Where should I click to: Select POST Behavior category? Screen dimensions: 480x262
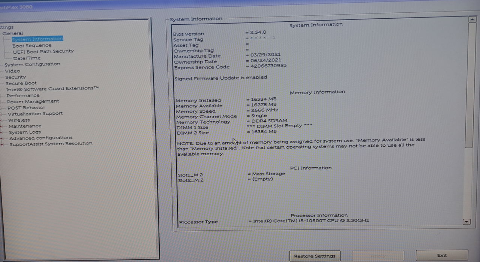pos(26,107)
